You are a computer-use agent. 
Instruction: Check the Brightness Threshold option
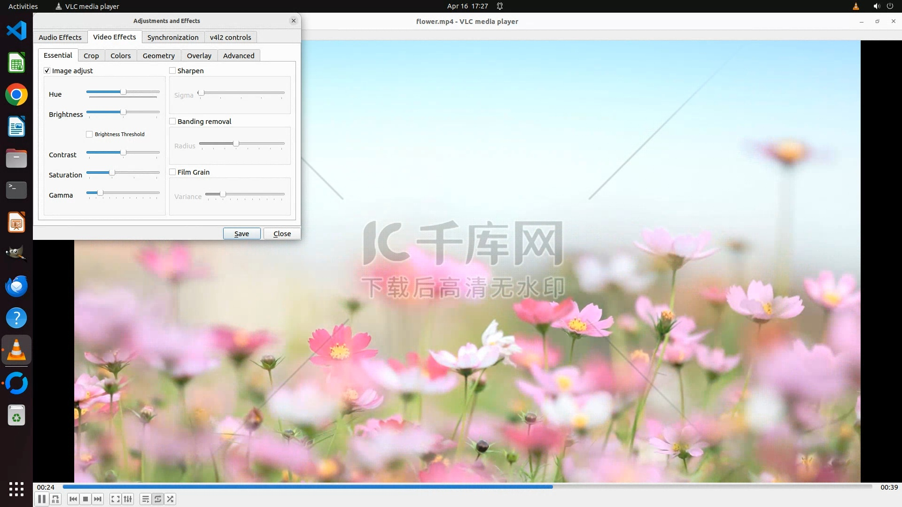point(89,134)
